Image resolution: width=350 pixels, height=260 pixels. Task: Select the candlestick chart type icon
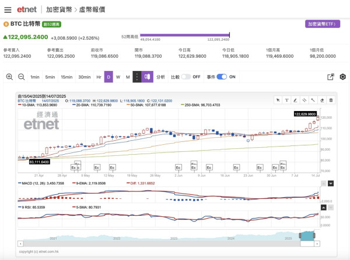pos(148,77)
